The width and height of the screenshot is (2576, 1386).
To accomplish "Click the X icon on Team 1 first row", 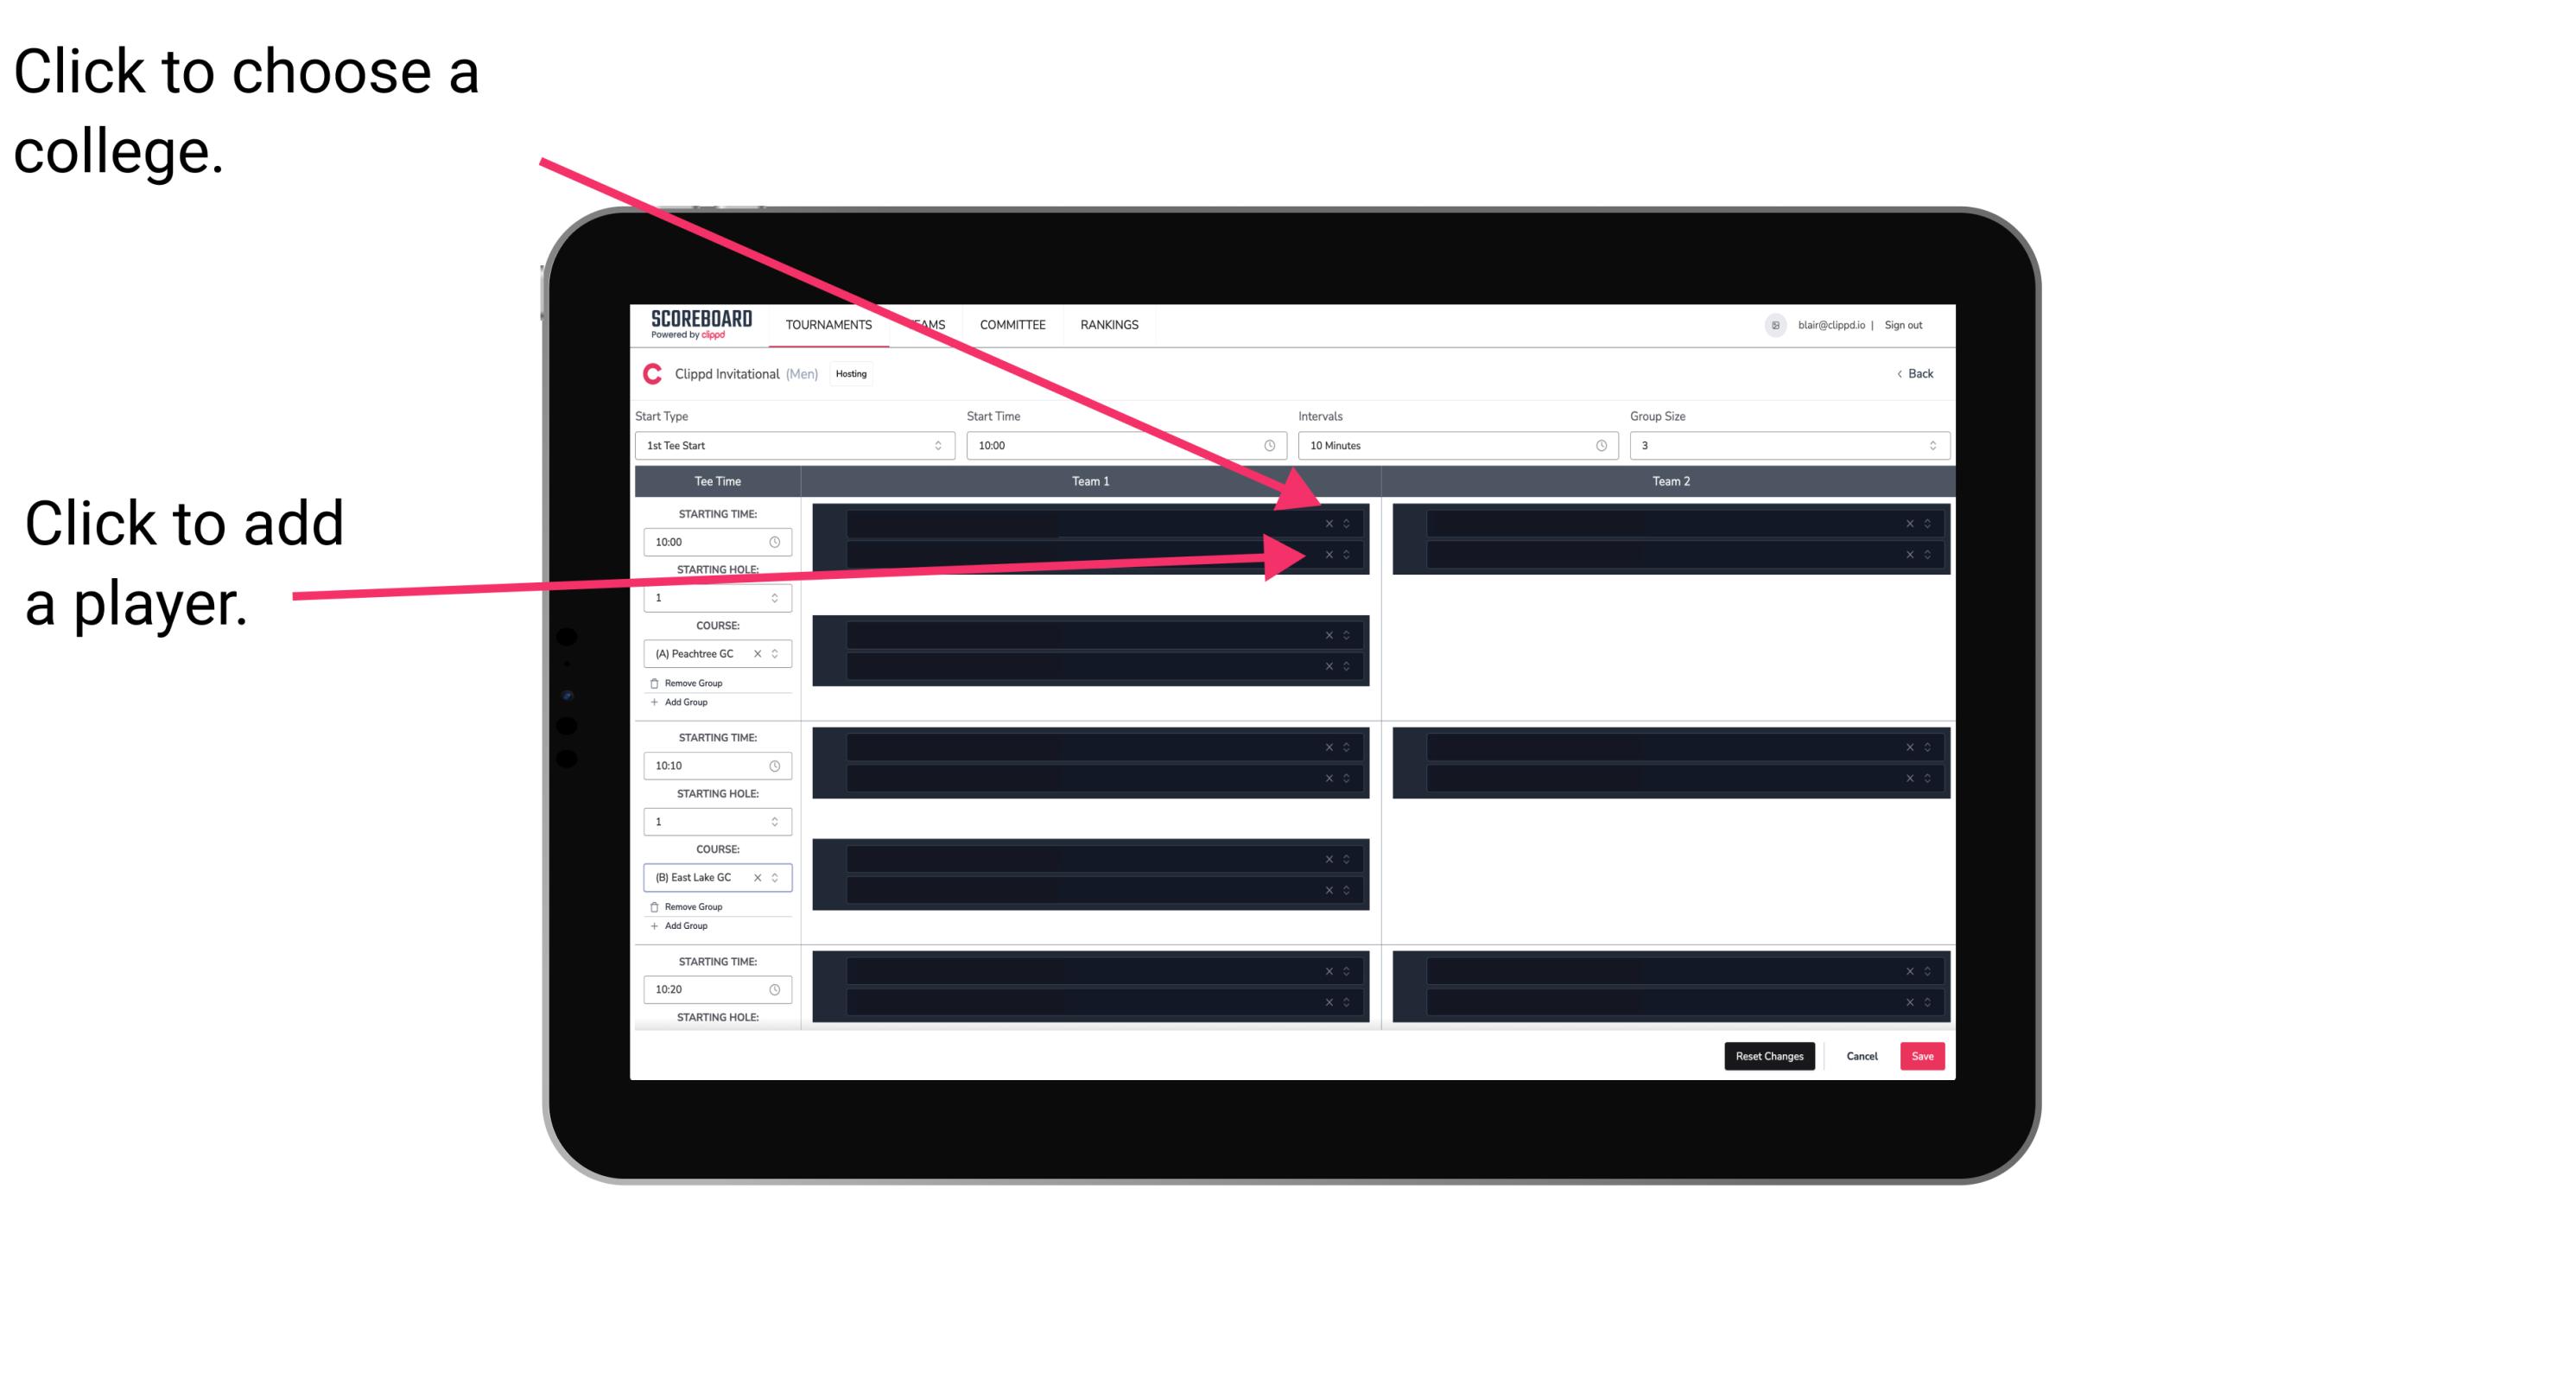I will click(1329, 524).
